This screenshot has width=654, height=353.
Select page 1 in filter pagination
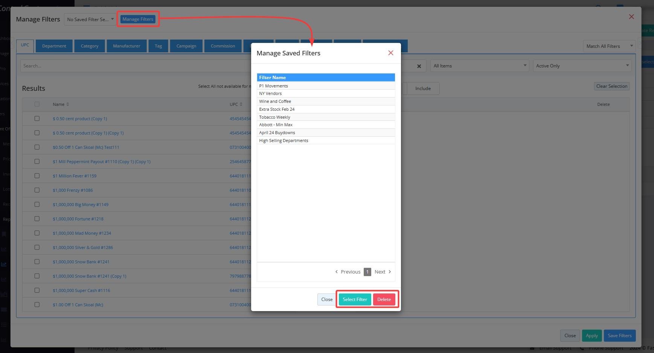[367, 272]
